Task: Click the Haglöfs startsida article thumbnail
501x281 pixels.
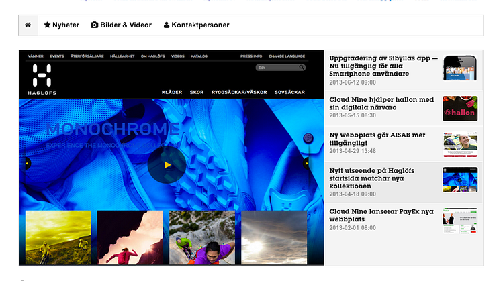Action: (x=460, y=180)
